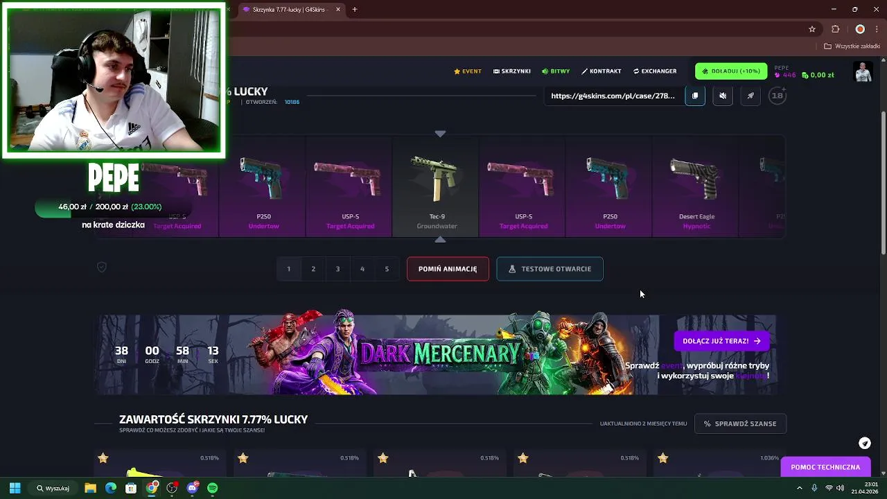The image size is (887, 499).
Task: Click the 'klejnoty' link in banner text
Action: point(750,376)
